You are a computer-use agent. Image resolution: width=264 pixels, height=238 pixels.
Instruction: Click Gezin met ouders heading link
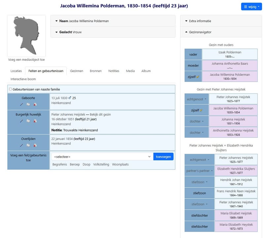pos(221,45)
